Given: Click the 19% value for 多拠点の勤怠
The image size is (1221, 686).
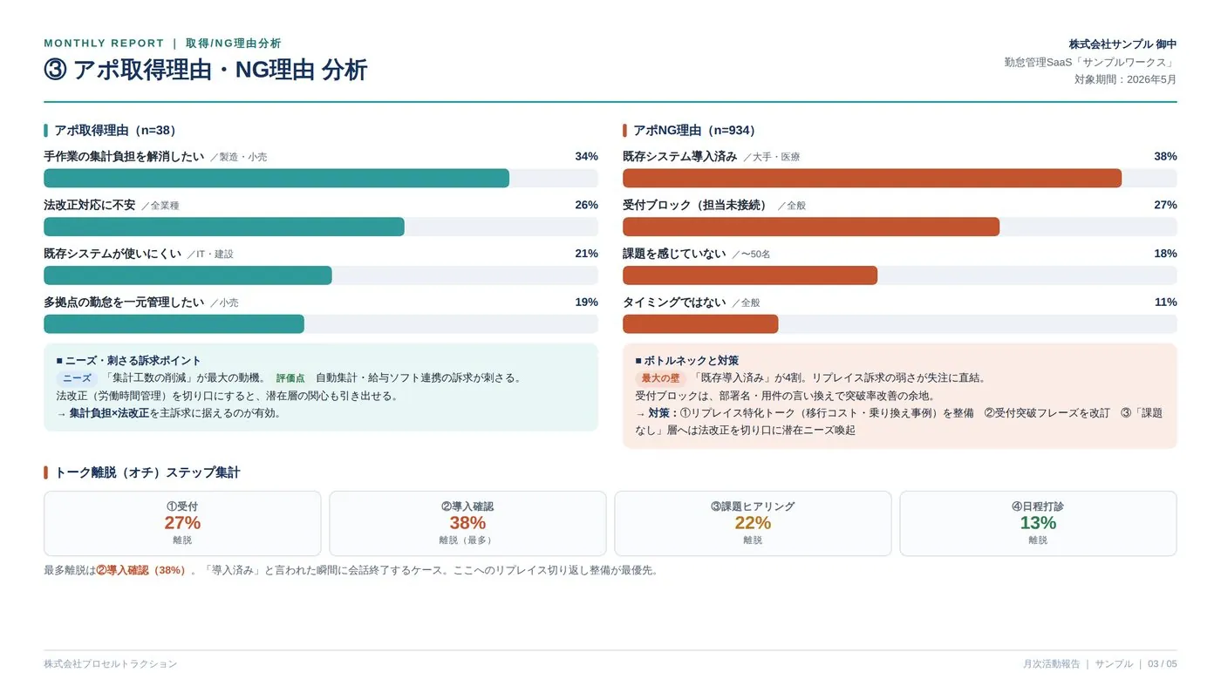Looking at the screenshot, I should [x=586, y=302].
